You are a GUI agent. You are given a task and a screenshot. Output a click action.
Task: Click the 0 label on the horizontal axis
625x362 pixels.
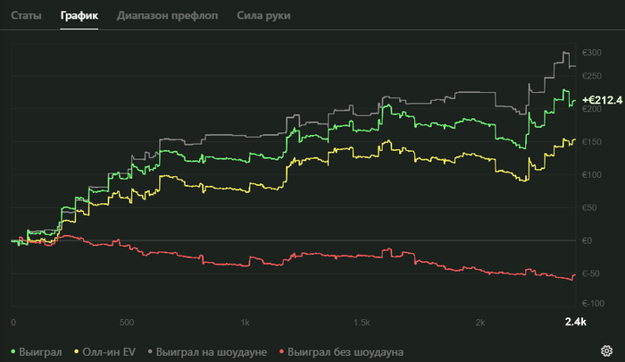click(x=13, y=322)
